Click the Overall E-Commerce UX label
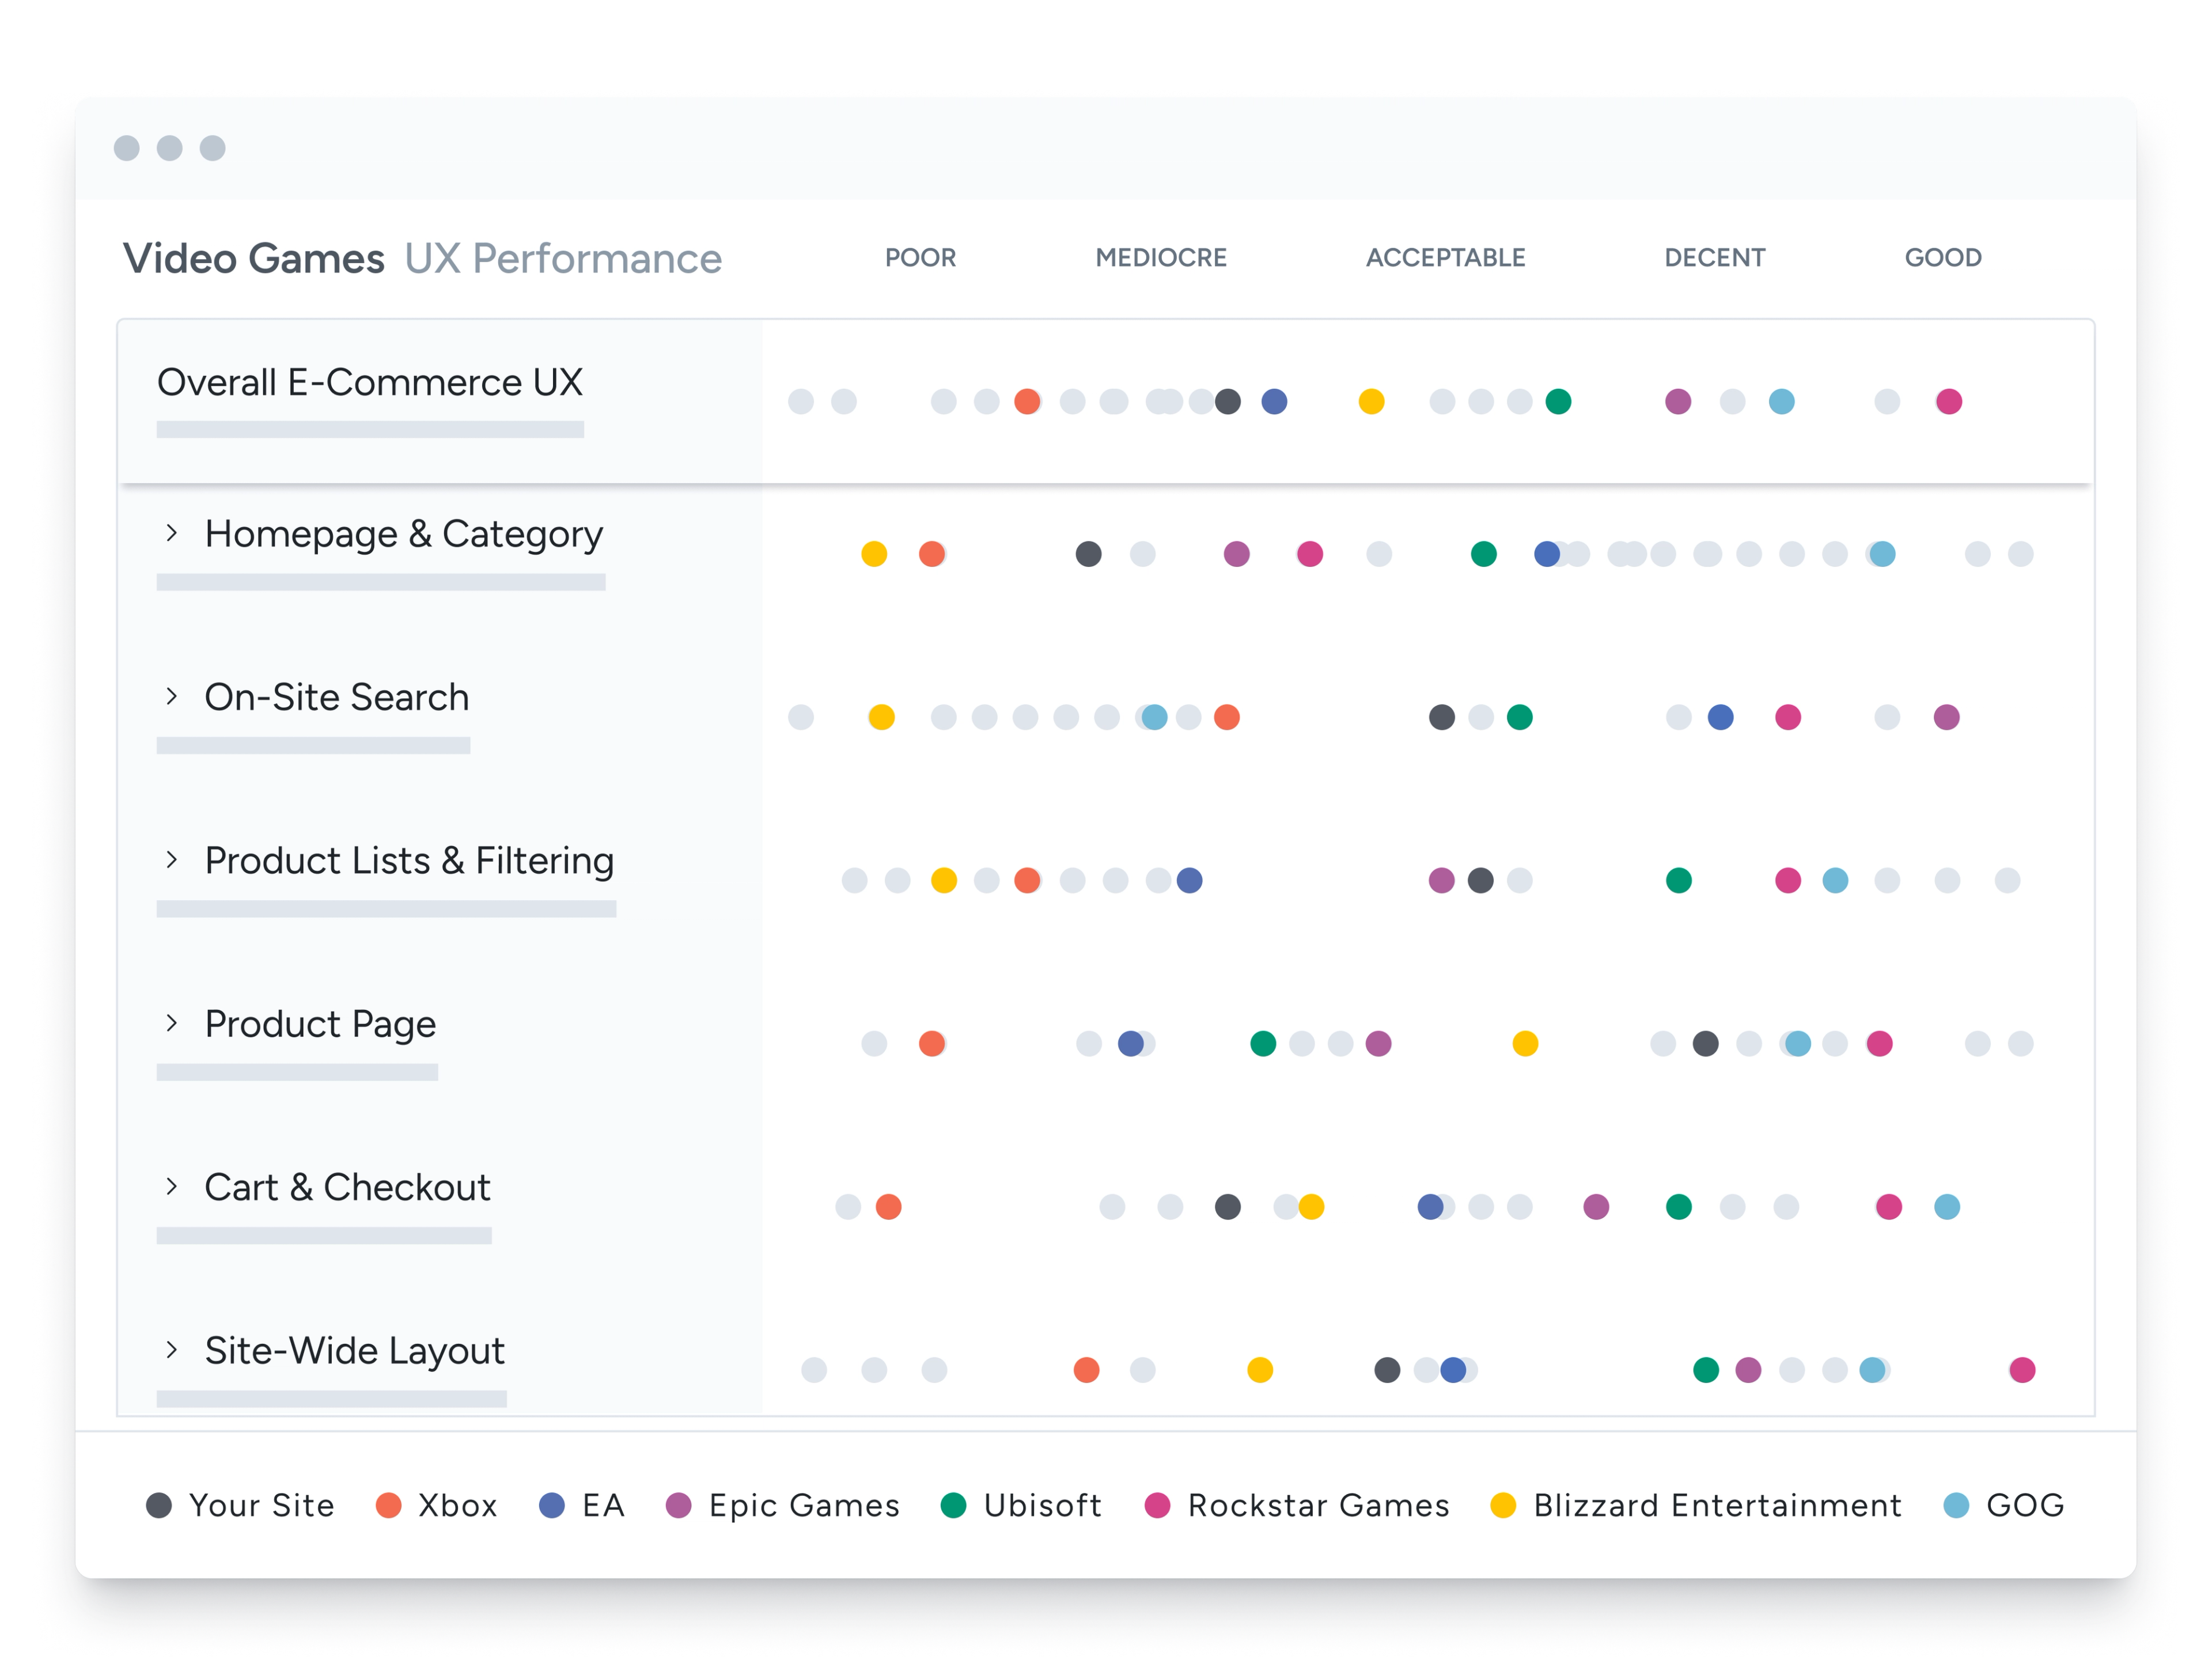 [x=369, y=382]
